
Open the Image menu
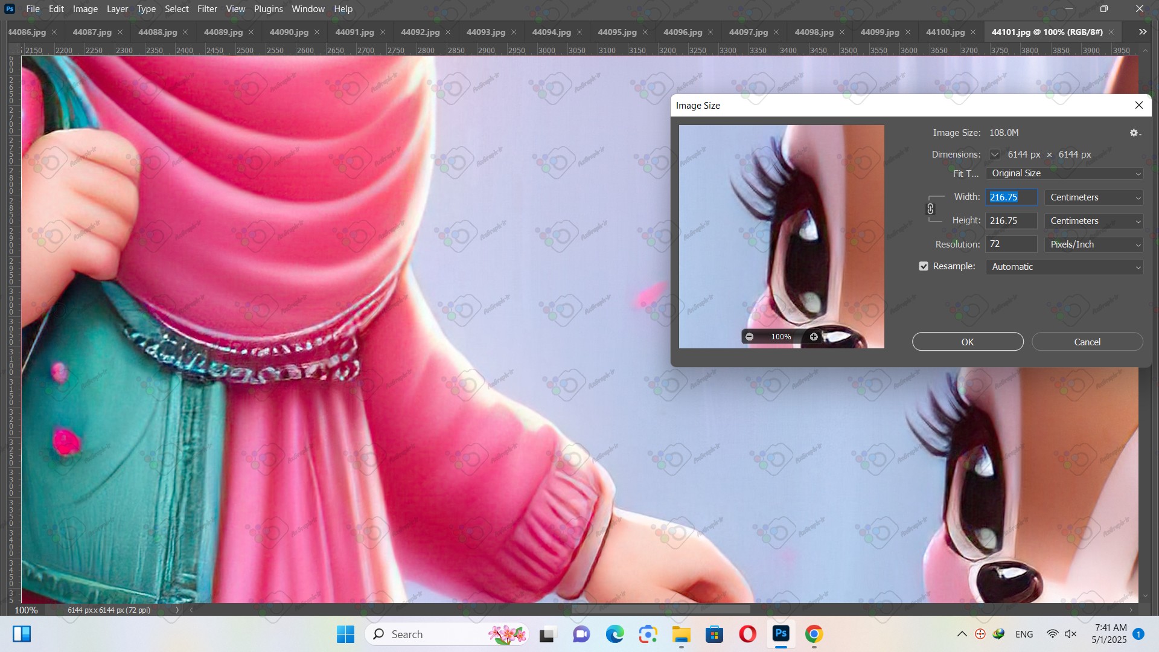pos(85,8)
